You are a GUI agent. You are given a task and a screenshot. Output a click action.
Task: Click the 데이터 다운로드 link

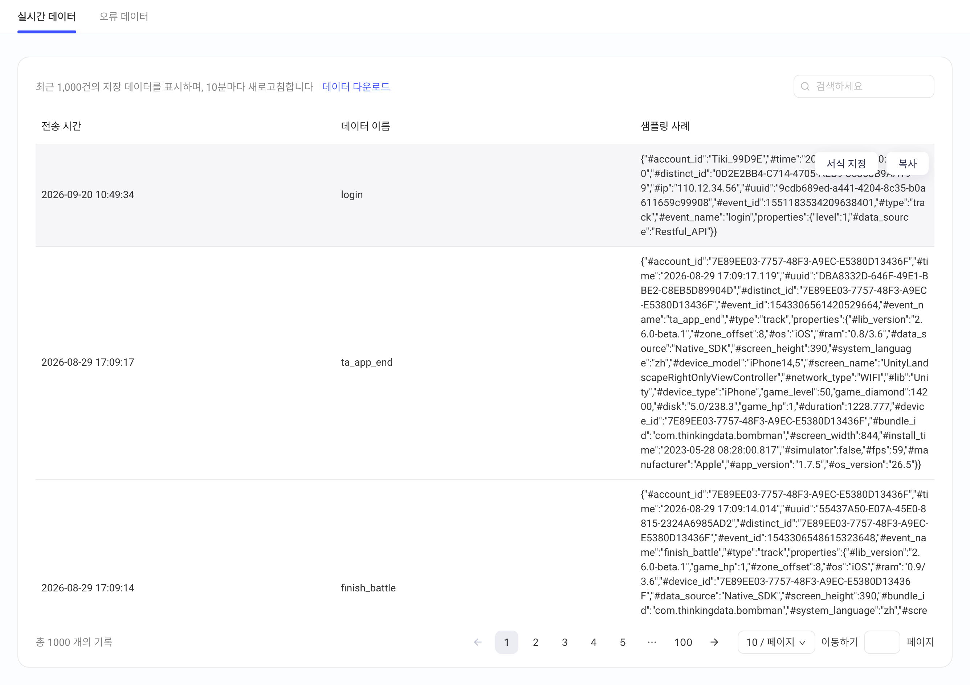coord(356,87)
